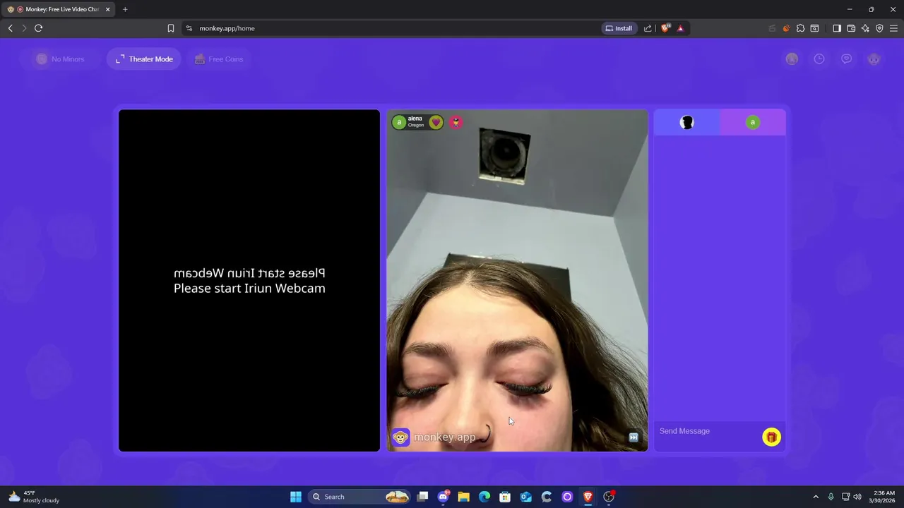
Task: Select the Monkey: Free Live Video Chat tab
Action: (x=59, y=9)
